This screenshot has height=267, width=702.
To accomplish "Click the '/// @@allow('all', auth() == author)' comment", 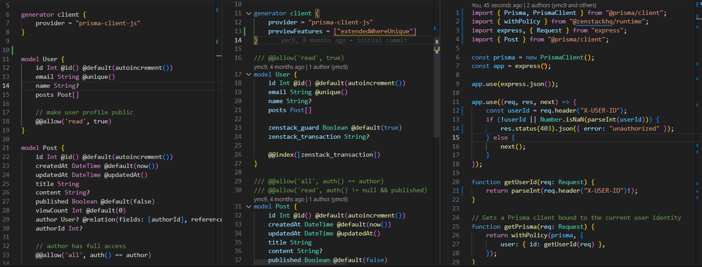I will [319, 181].
